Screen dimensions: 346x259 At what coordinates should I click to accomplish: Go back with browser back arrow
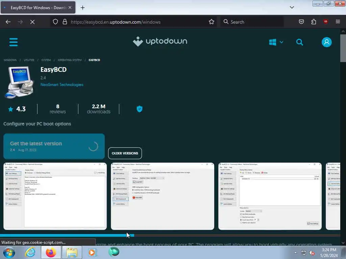tap(8, 22)
